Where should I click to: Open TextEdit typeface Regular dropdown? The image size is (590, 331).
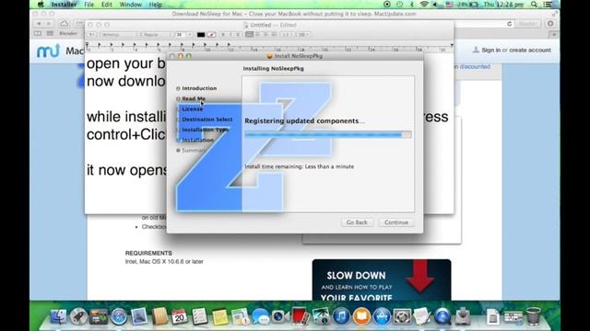pos(156,35)
